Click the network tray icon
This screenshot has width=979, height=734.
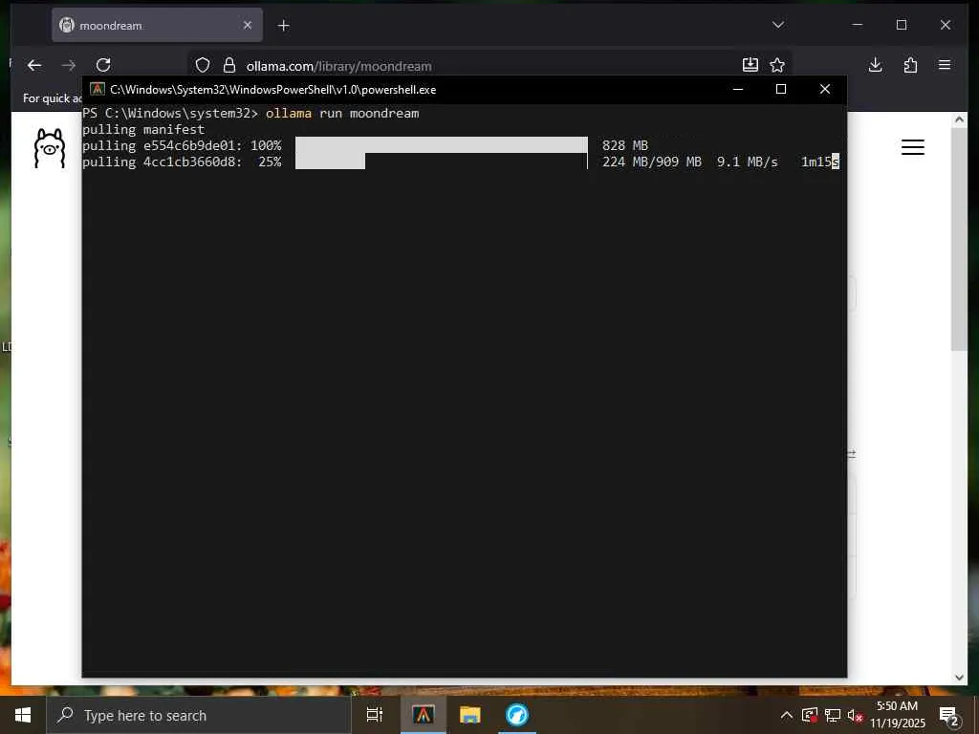(833, 715)
